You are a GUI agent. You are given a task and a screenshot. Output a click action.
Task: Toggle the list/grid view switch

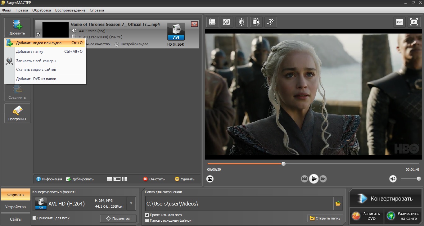tap(117, 179)
